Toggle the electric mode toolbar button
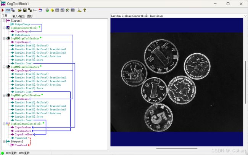 point(8,10)
